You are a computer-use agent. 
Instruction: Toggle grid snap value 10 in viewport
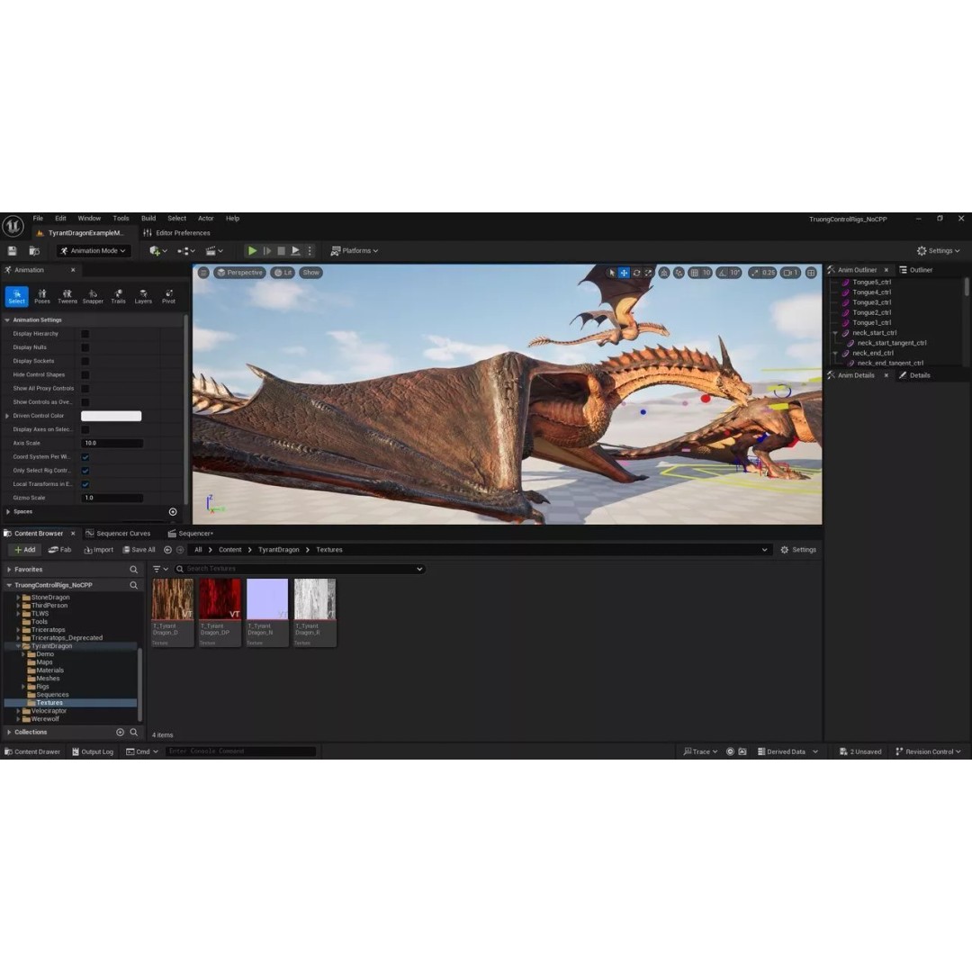point(700,273)
